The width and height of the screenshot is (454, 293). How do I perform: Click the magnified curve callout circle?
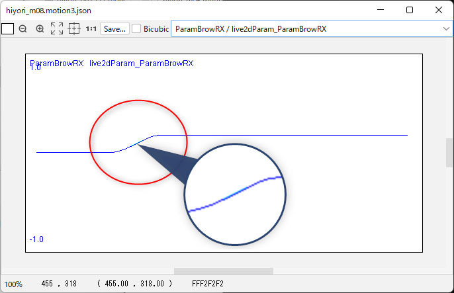tap(235, 195)
